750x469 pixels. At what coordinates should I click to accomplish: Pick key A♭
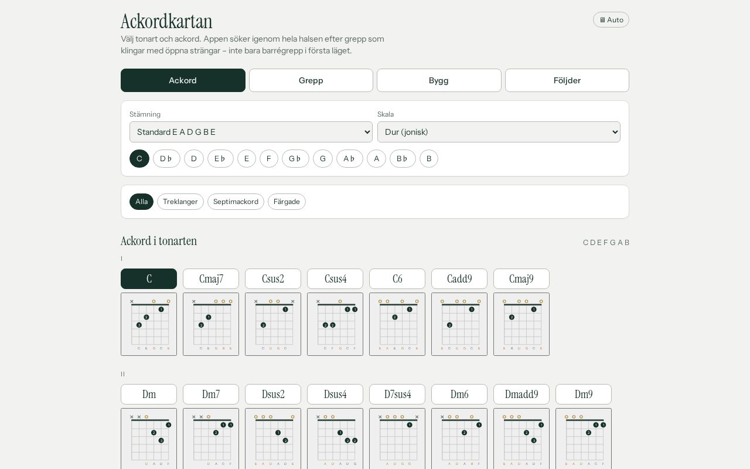(350, 159)
